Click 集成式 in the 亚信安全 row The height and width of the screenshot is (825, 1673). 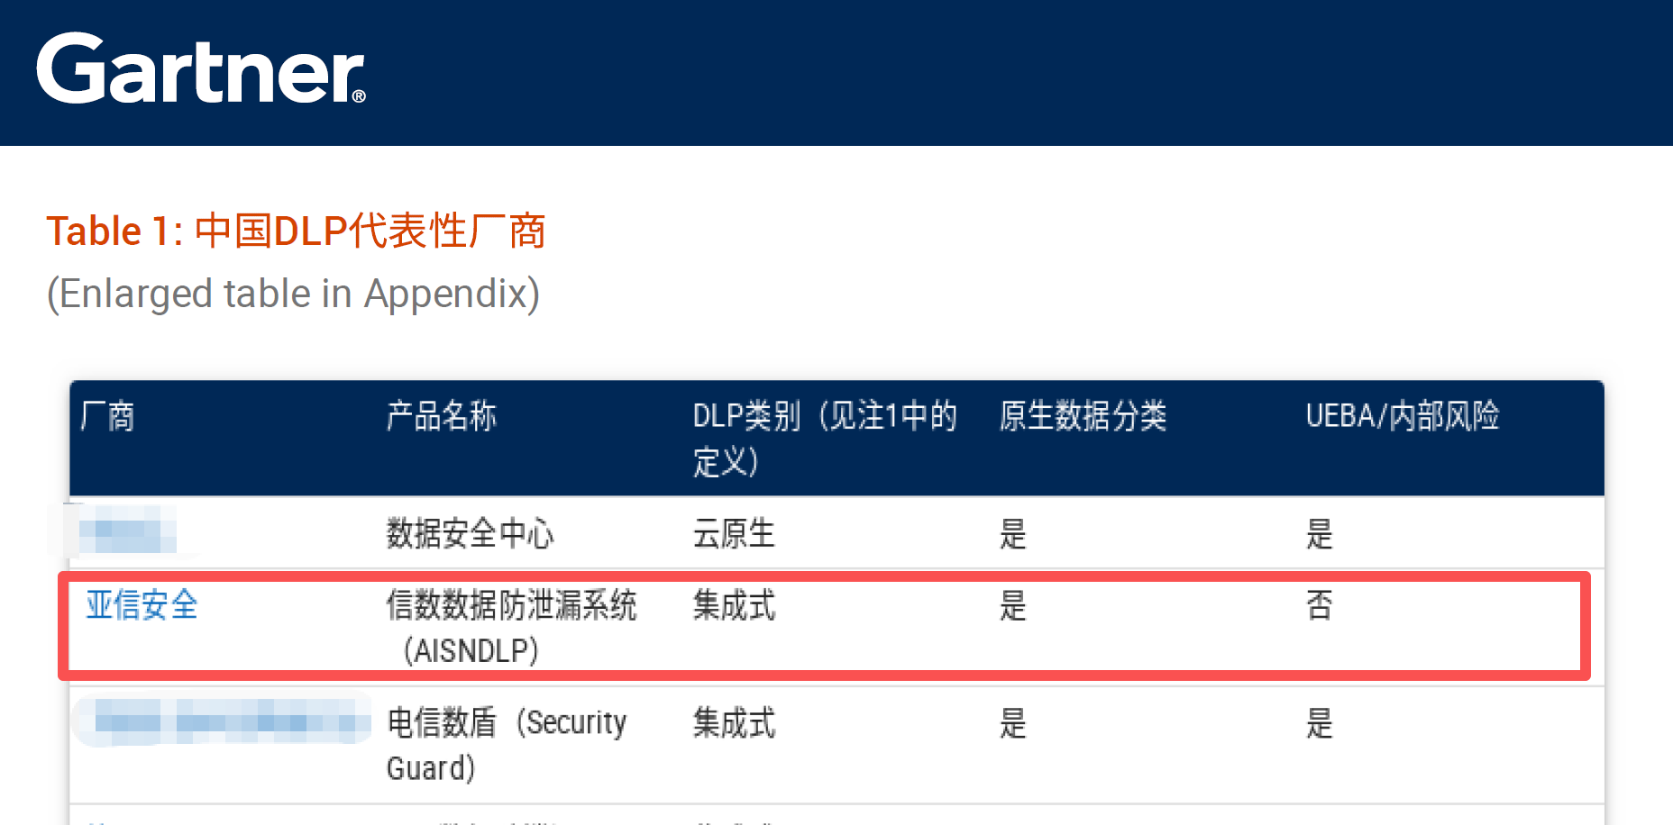734,605
